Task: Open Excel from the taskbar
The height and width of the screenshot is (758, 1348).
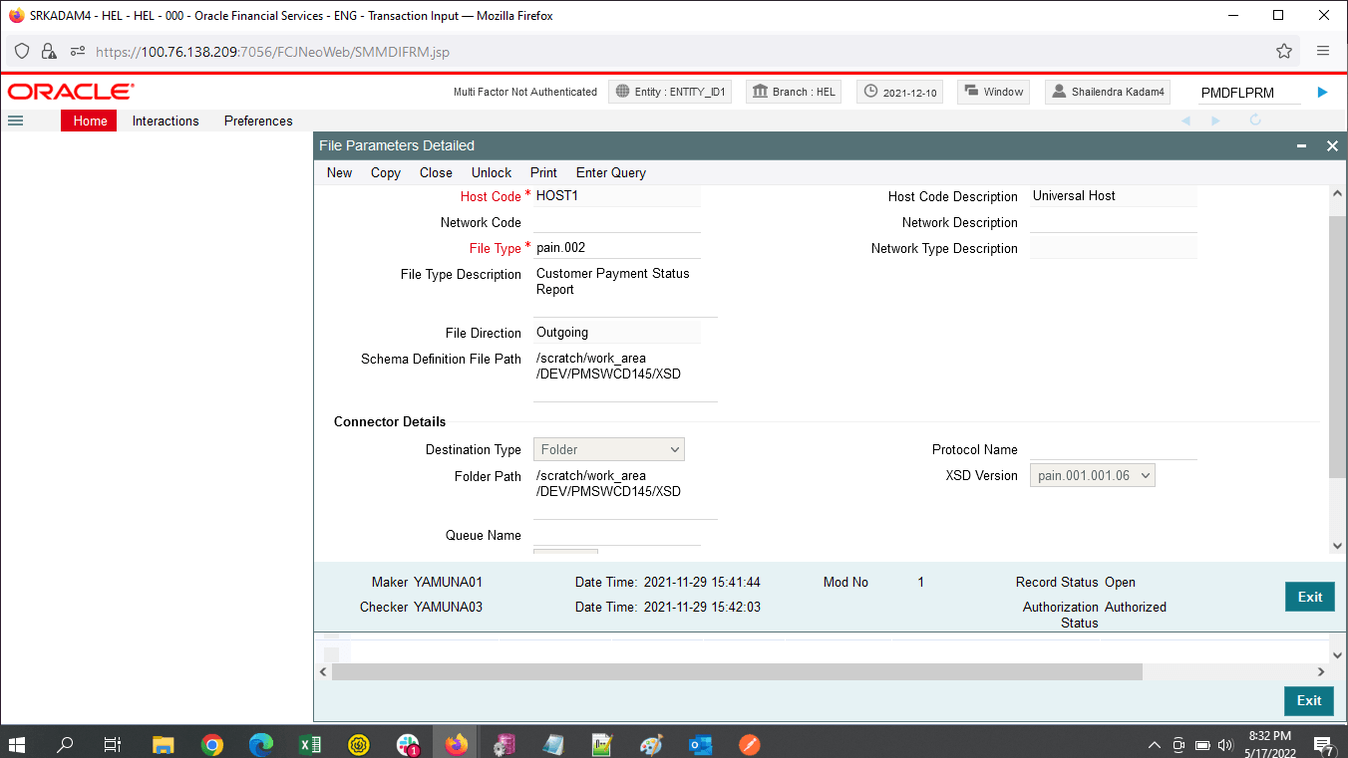Action: click(310, 744)
